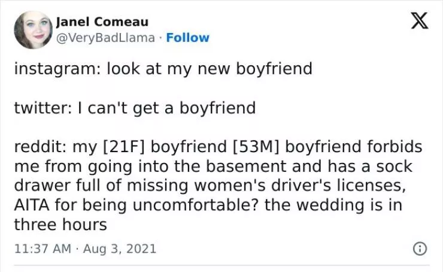Click the 'look at my new boyfriend' line
Image resolution: width=443 pixels, height=272 pixels.
click(210, 68)
